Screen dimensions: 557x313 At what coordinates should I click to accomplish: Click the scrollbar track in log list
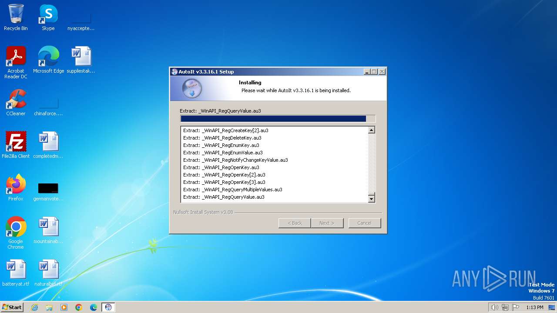click(372, 163)
